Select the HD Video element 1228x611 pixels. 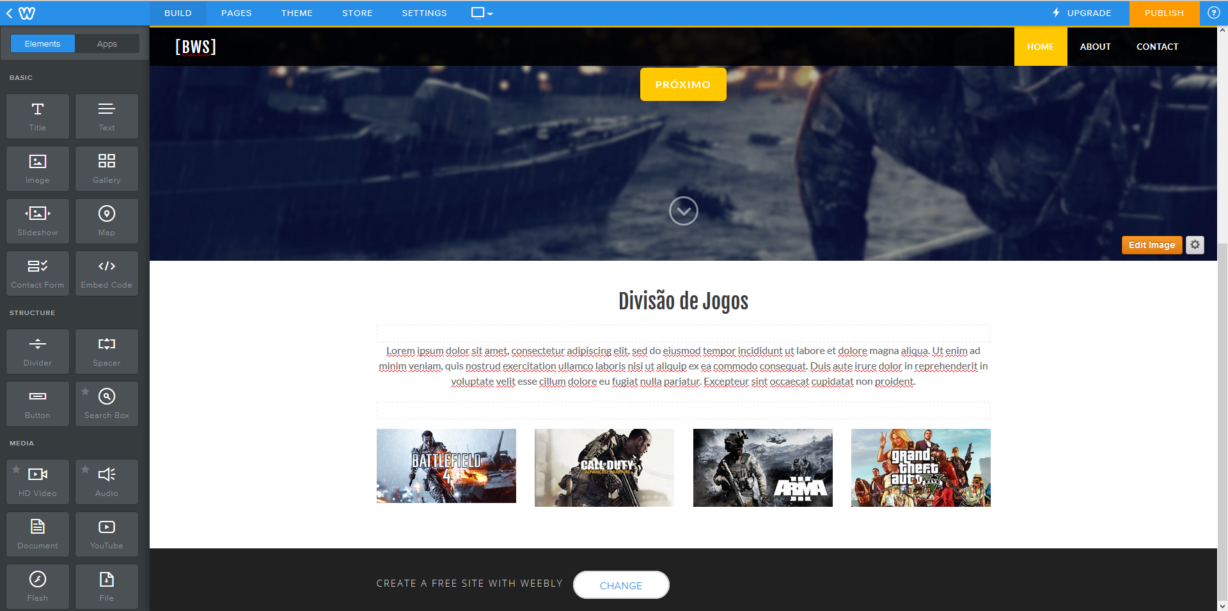(x=38, y=482)
